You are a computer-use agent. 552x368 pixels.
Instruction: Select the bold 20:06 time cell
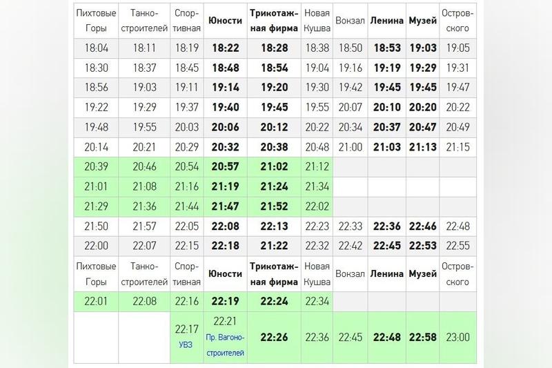[225, 127]
